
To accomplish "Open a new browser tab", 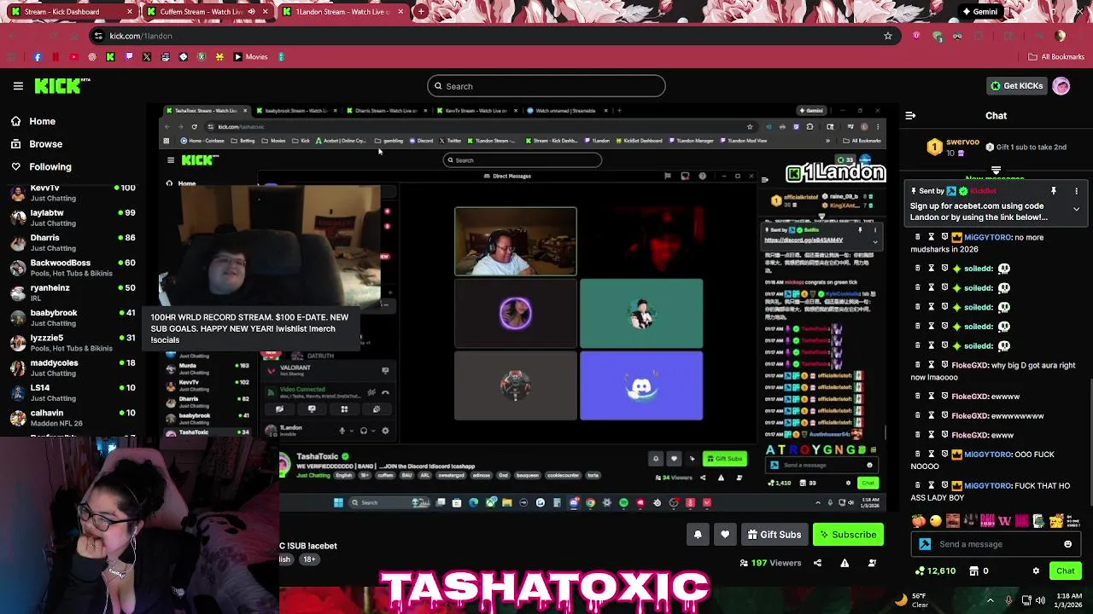I will tap(421, 12).
